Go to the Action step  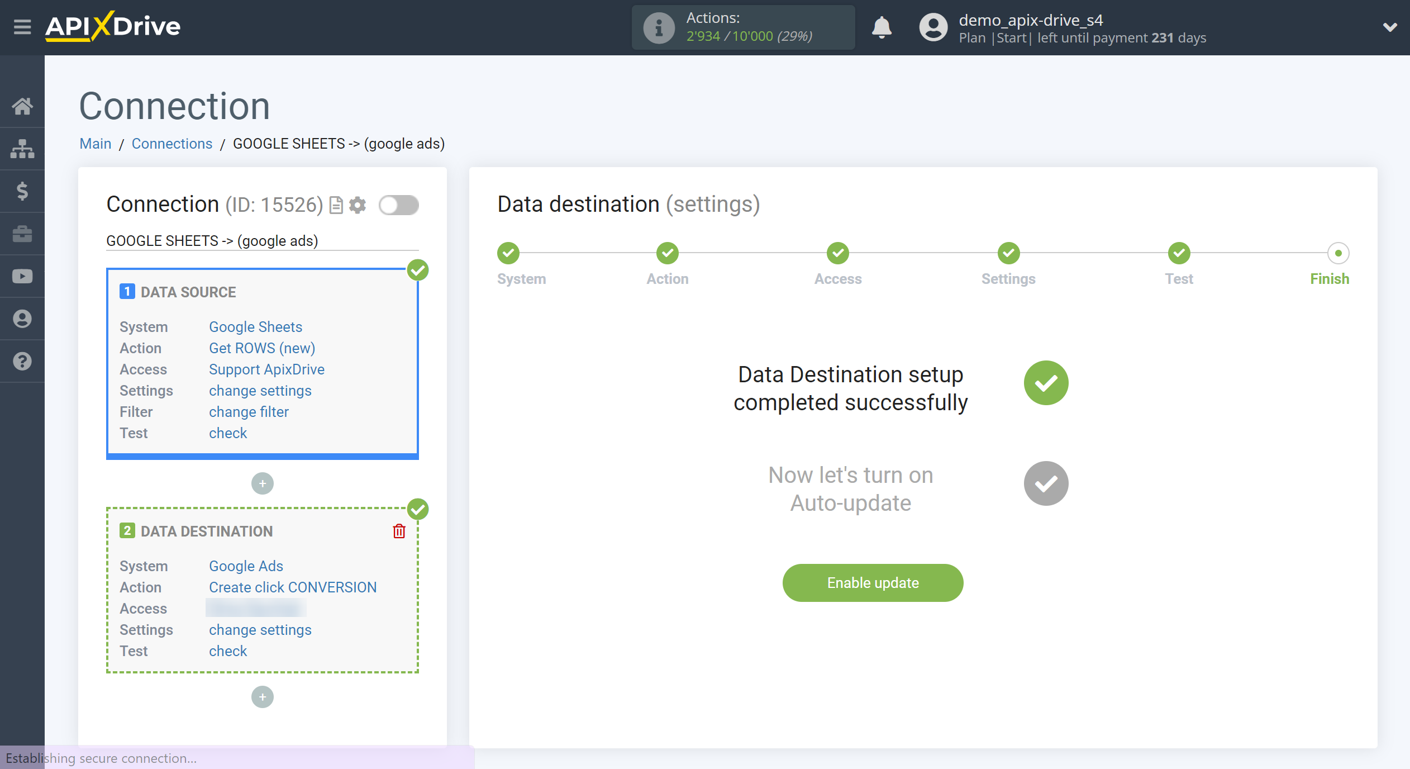[x=668, y=253]
